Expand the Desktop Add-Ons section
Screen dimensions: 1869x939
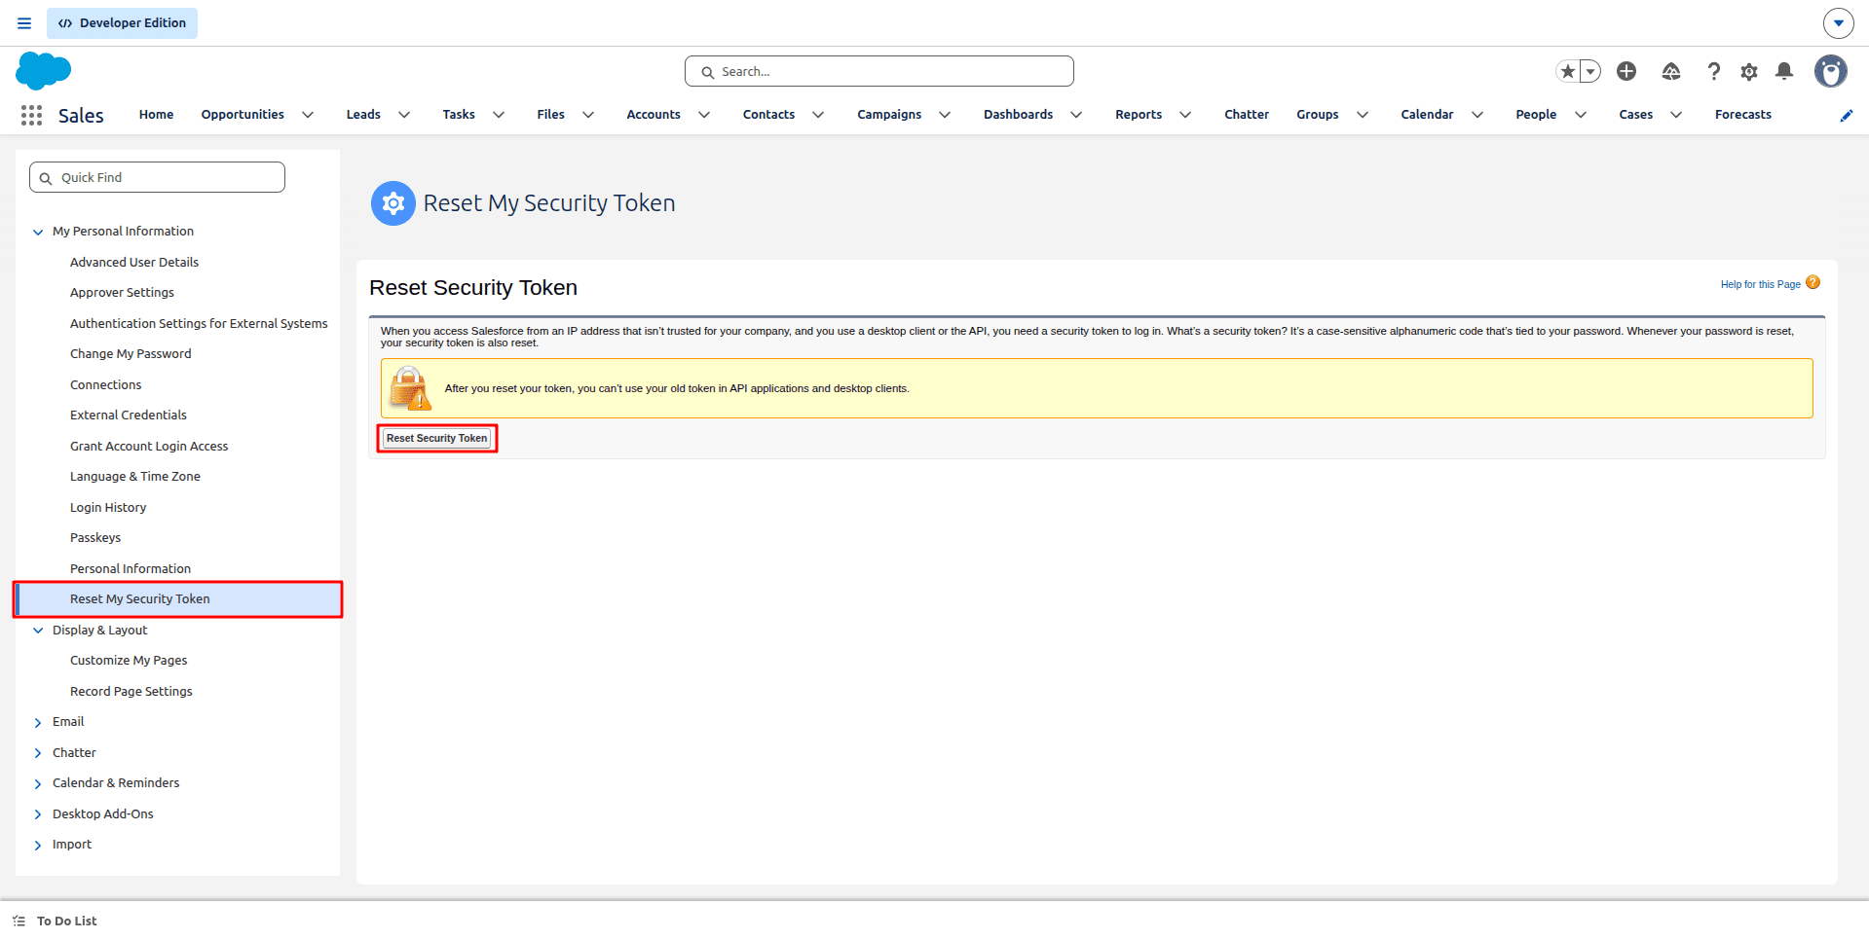[x=38, y=814]
